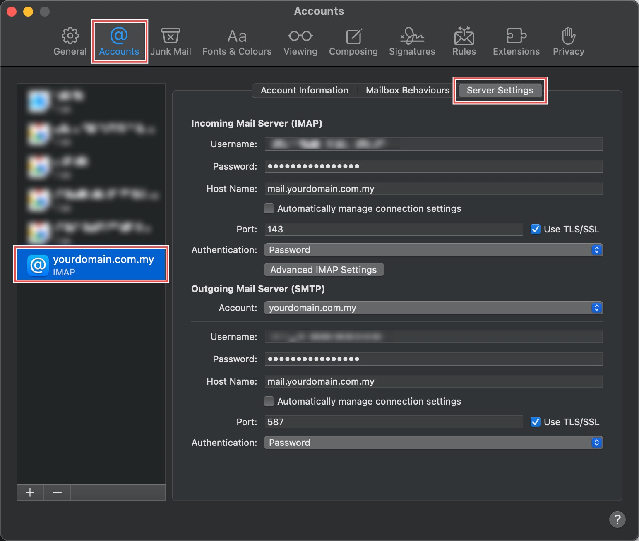Disable Use TLS/SSL for outgoing SMTP port
Screen dimensions: 639x541
click(x=536, y=422)
